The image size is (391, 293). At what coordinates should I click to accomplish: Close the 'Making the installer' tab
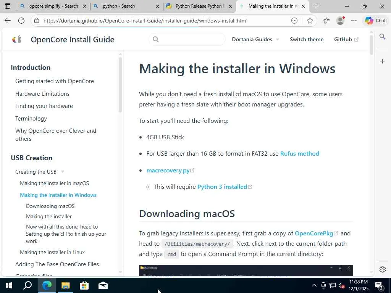(x=303, y=6)
